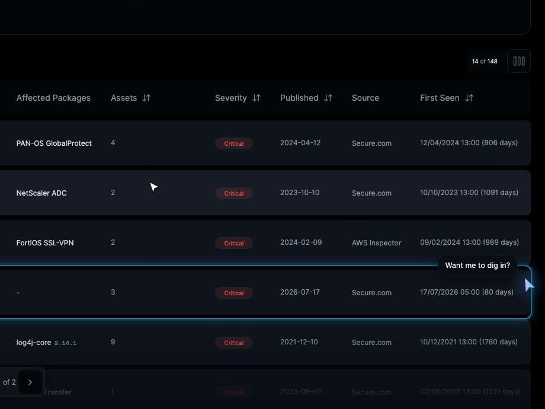
Task: Click assets count 4 in PAN-OS row
Action: point(113,143)
